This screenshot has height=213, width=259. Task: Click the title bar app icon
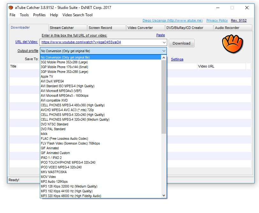11,8
